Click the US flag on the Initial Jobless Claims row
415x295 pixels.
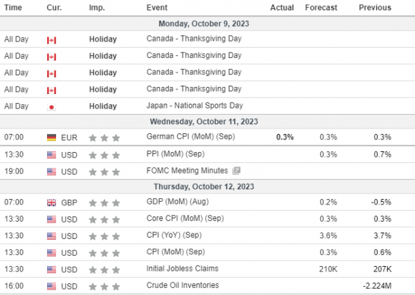tap(51, 269)
